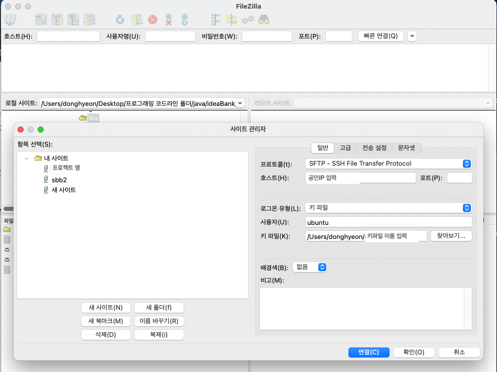Toggle transfer queue display icon
The width and height of the screenshot is (497, 372).
coord(89,20)
